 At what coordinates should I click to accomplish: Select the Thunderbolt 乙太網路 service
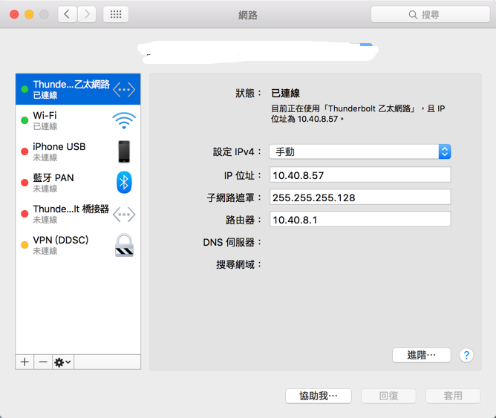(x=78, y=89)
